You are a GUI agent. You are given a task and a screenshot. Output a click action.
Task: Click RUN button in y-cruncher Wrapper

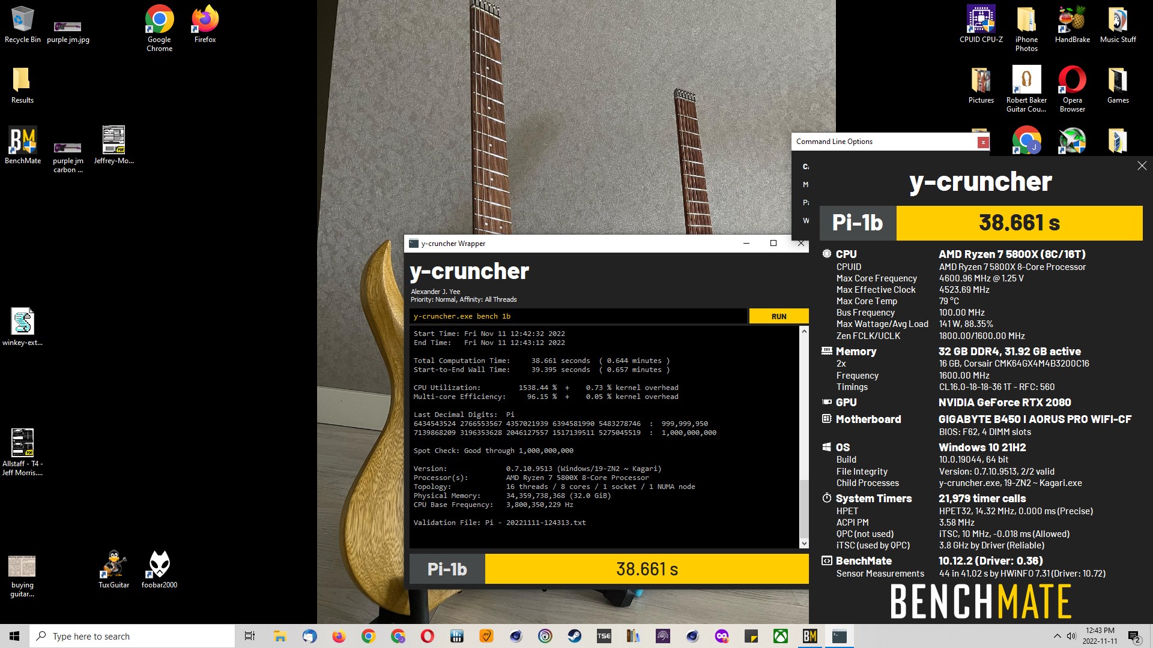[778, 316]
